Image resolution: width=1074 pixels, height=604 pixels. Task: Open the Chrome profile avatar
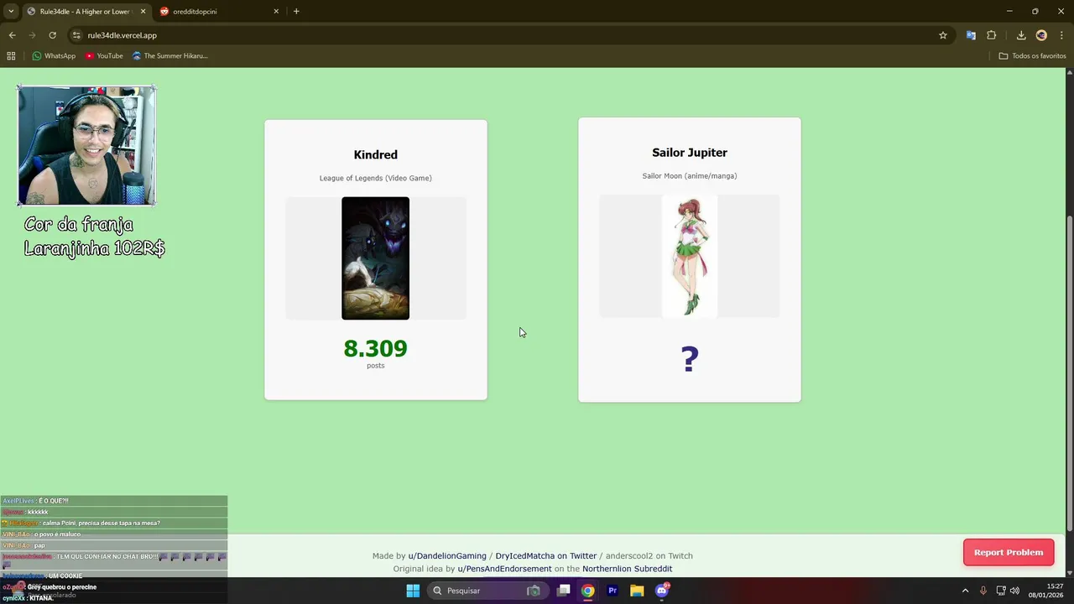(1041, 35)
